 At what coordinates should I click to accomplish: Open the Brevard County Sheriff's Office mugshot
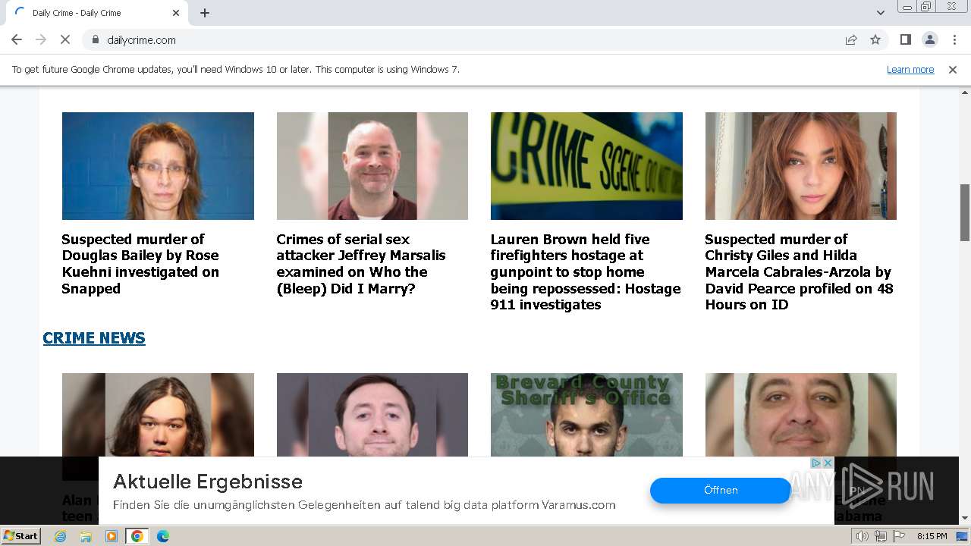(x=586, y=415)
